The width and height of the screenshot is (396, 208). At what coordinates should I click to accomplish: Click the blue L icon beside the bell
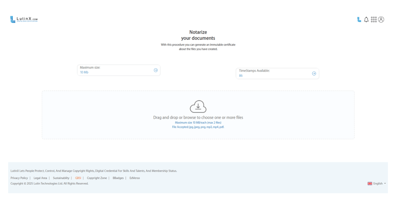click(359, 19)
